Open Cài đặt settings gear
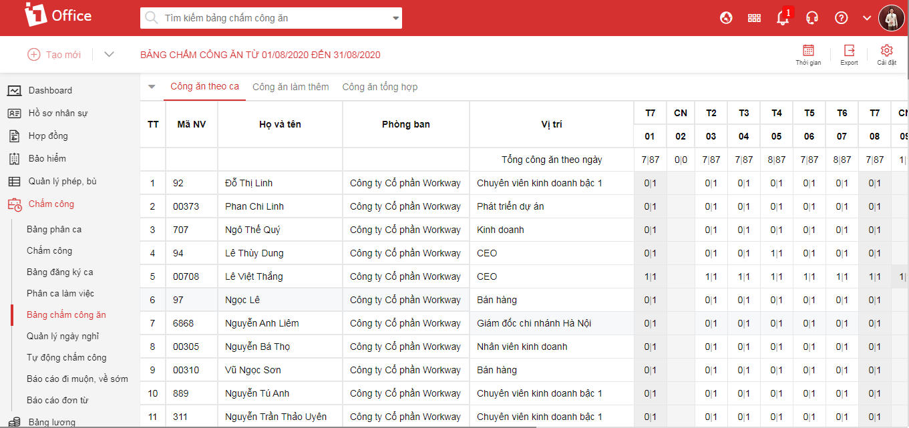 [886, 53]
